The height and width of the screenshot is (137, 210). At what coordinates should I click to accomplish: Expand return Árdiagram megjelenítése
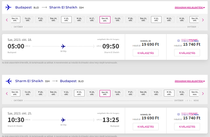[190, 81]
